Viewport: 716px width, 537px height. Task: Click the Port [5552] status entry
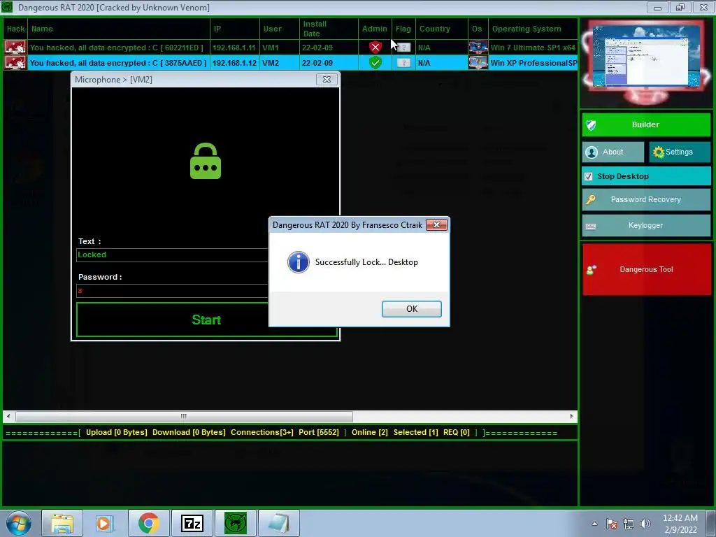tap(319, 432)
